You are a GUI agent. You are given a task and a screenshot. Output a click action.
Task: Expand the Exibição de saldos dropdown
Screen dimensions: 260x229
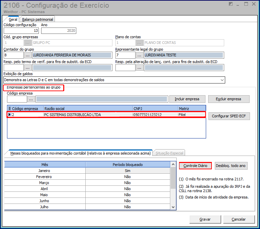coord(222,80)
